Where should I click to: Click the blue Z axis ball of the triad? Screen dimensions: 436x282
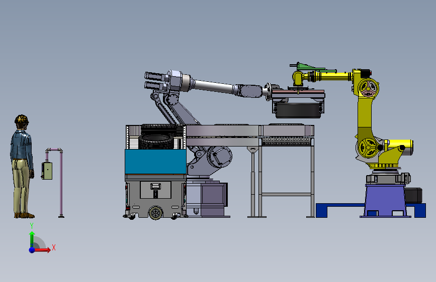[x=32, y=250]
